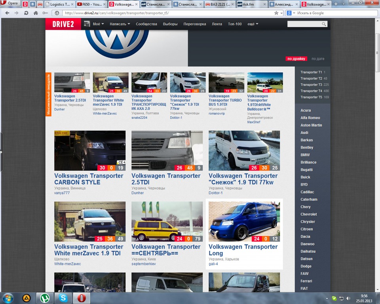The width and height of the screenshot is (380, 304).
Task: Bookmark page with the star icon
Action: click(276, 13)
